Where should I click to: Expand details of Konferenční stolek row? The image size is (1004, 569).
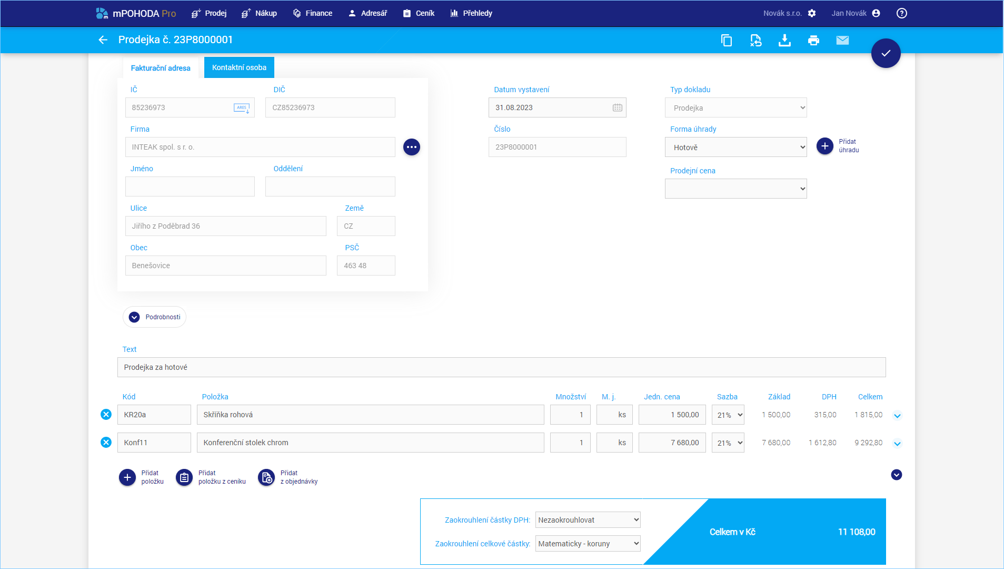coord(897,444)
